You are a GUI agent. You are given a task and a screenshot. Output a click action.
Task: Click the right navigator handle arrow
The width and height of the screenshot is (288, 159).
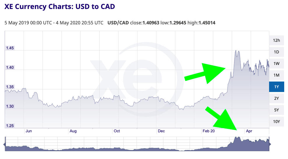(x=270, y=144)
